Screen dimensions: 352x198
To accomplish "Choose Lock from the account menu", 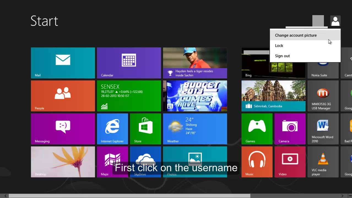I will coord(305,46).
